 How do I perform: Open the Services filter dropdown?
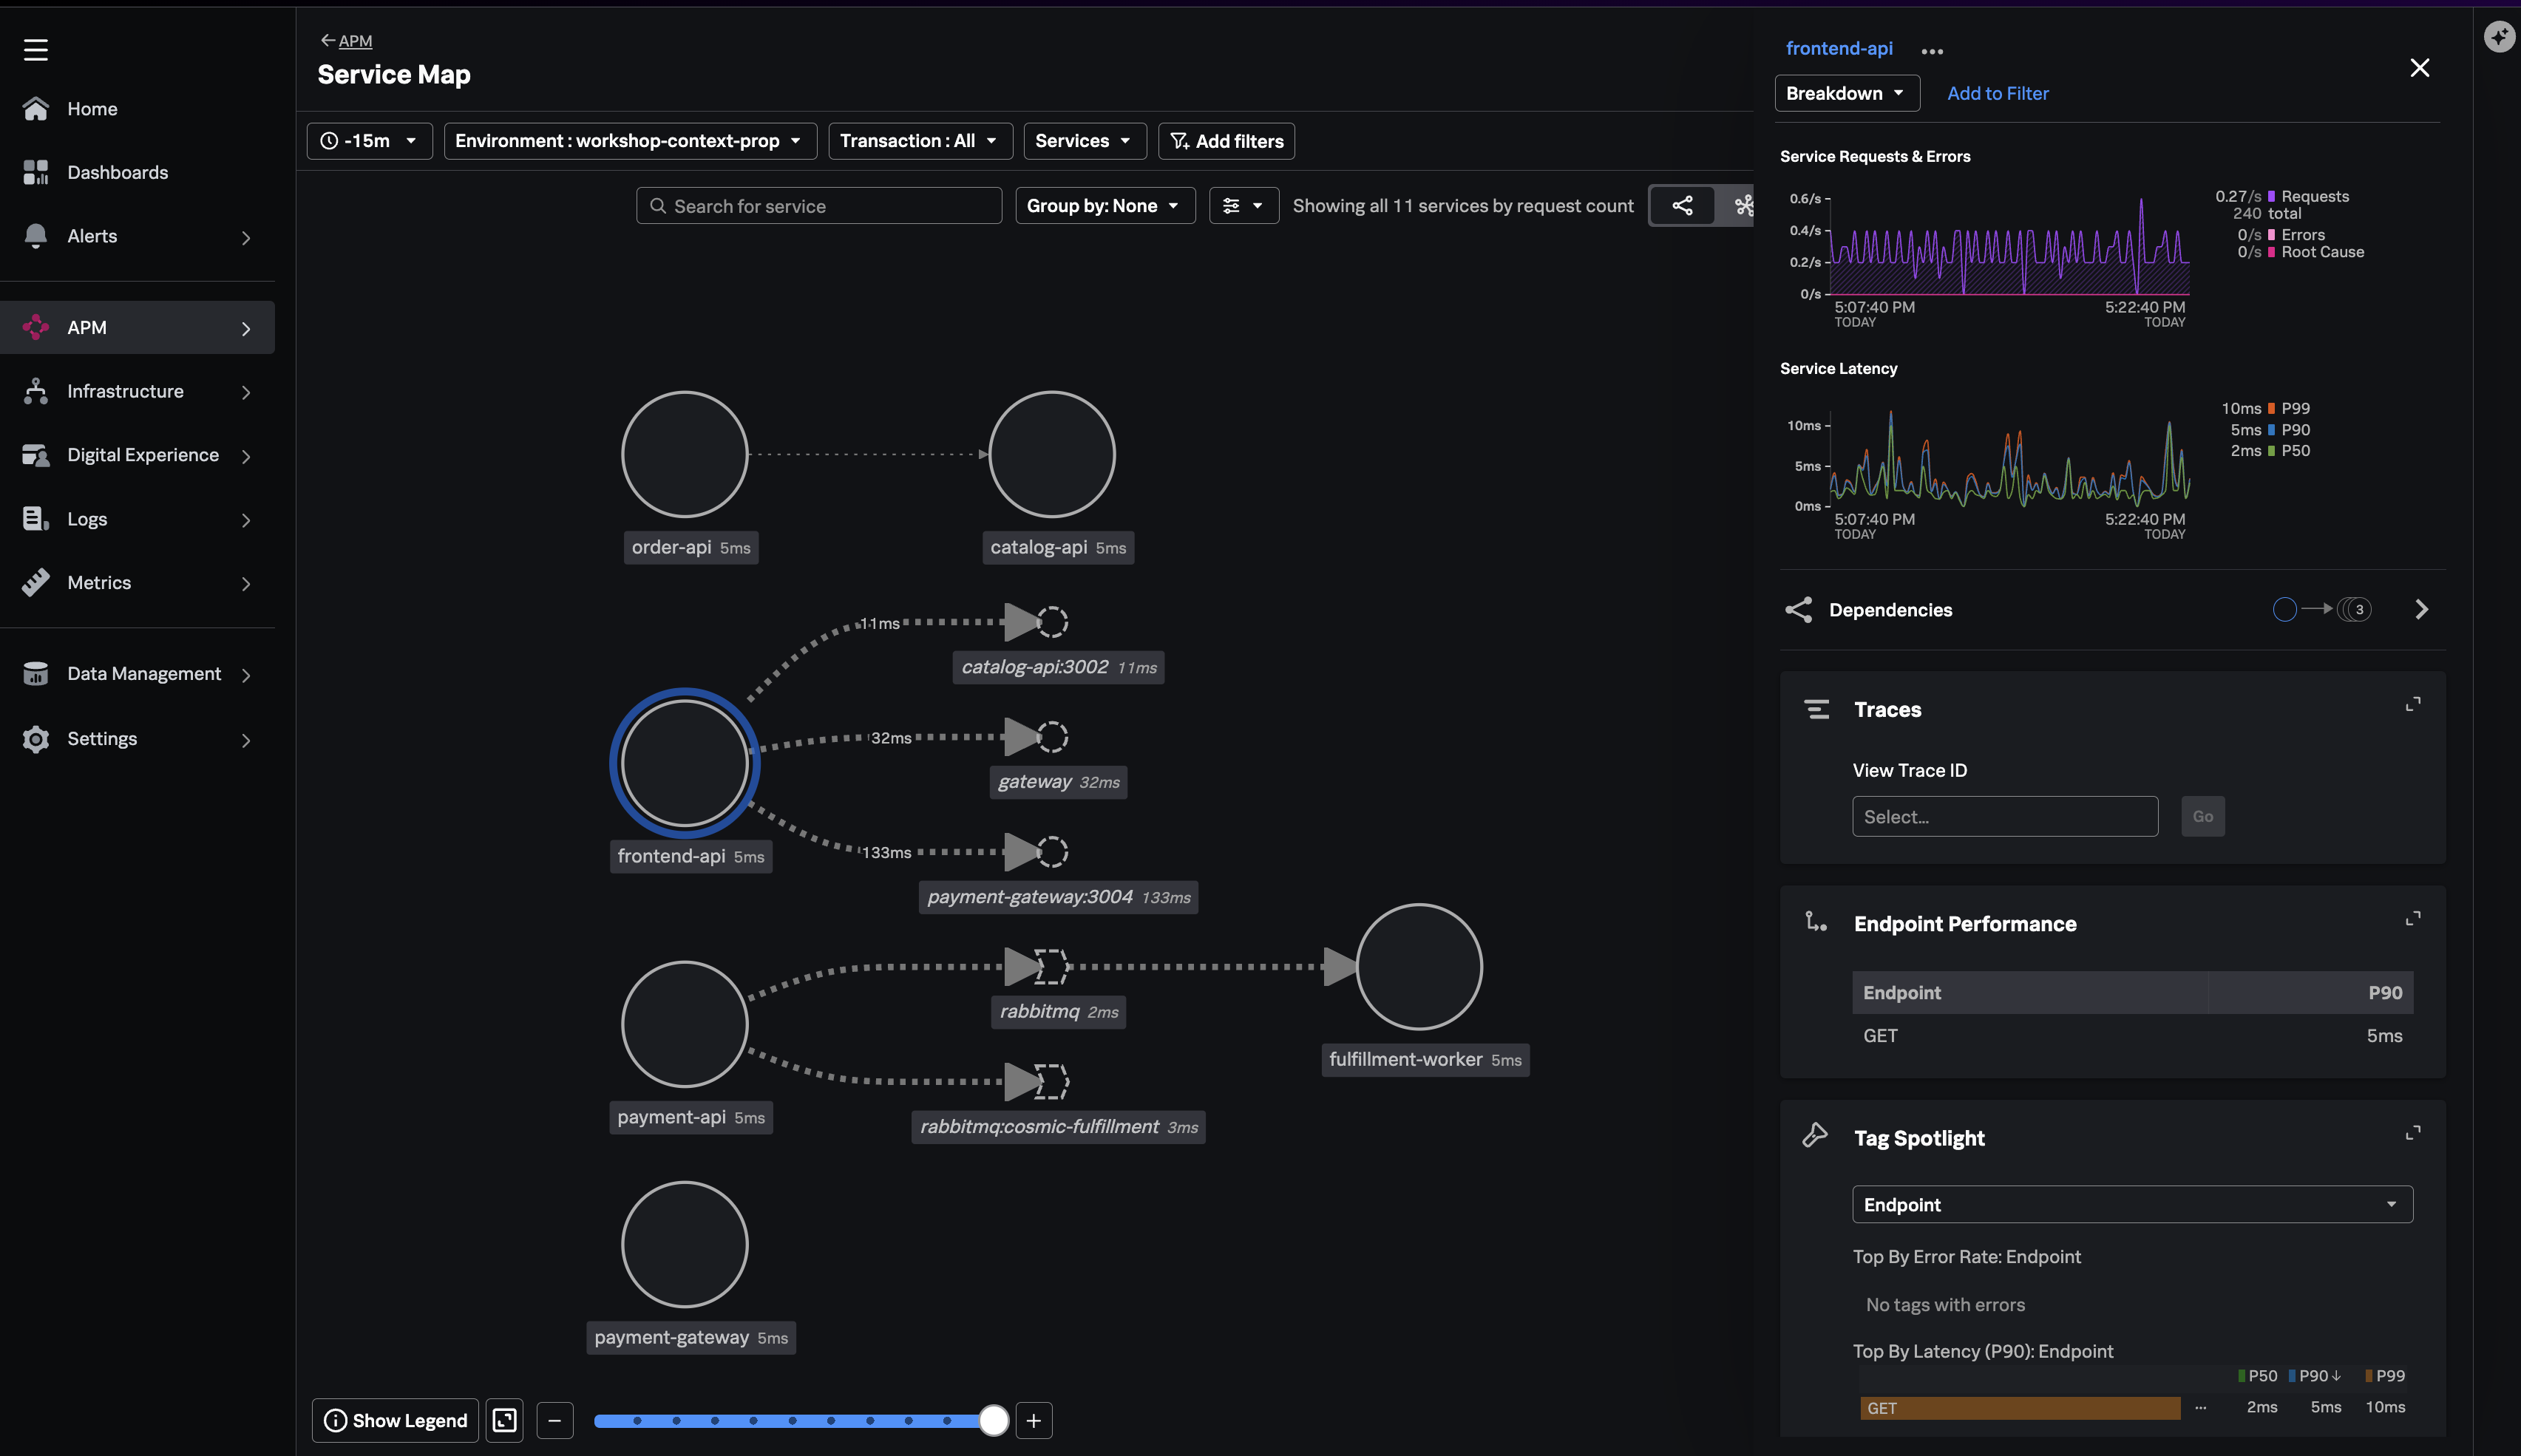point(1085,141)
